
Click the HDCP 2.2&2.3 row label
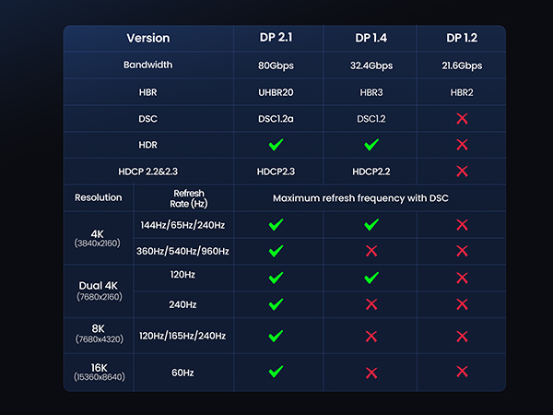click(148, 172)
